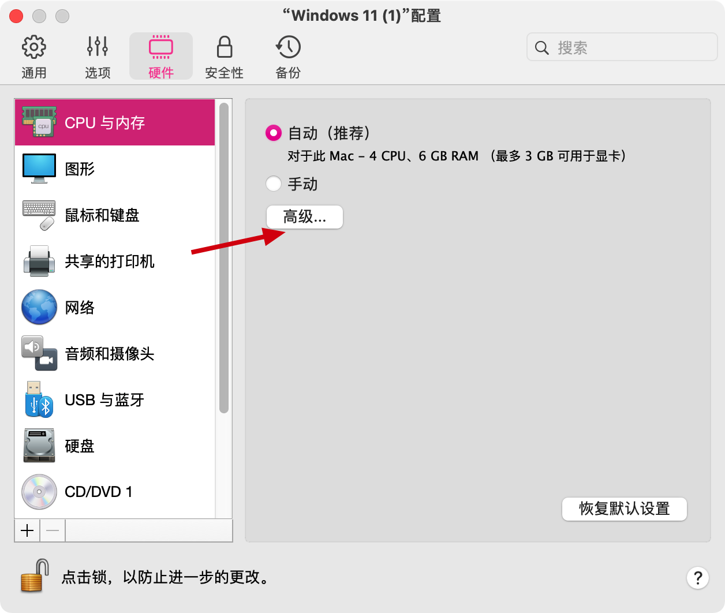725x613 pixels.
Task: Open the 安全性 lock tab
Action: 225,57
